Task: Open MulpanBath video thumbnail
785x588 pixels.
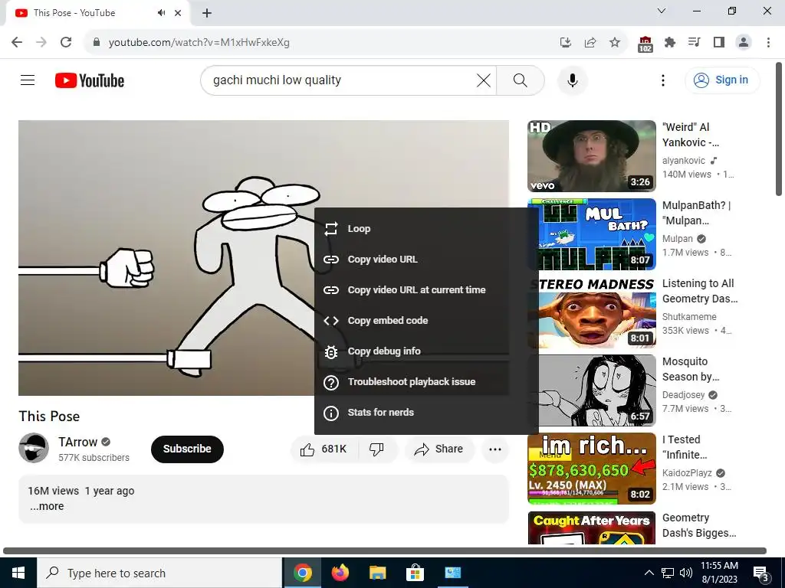Action: coord(591,234)
